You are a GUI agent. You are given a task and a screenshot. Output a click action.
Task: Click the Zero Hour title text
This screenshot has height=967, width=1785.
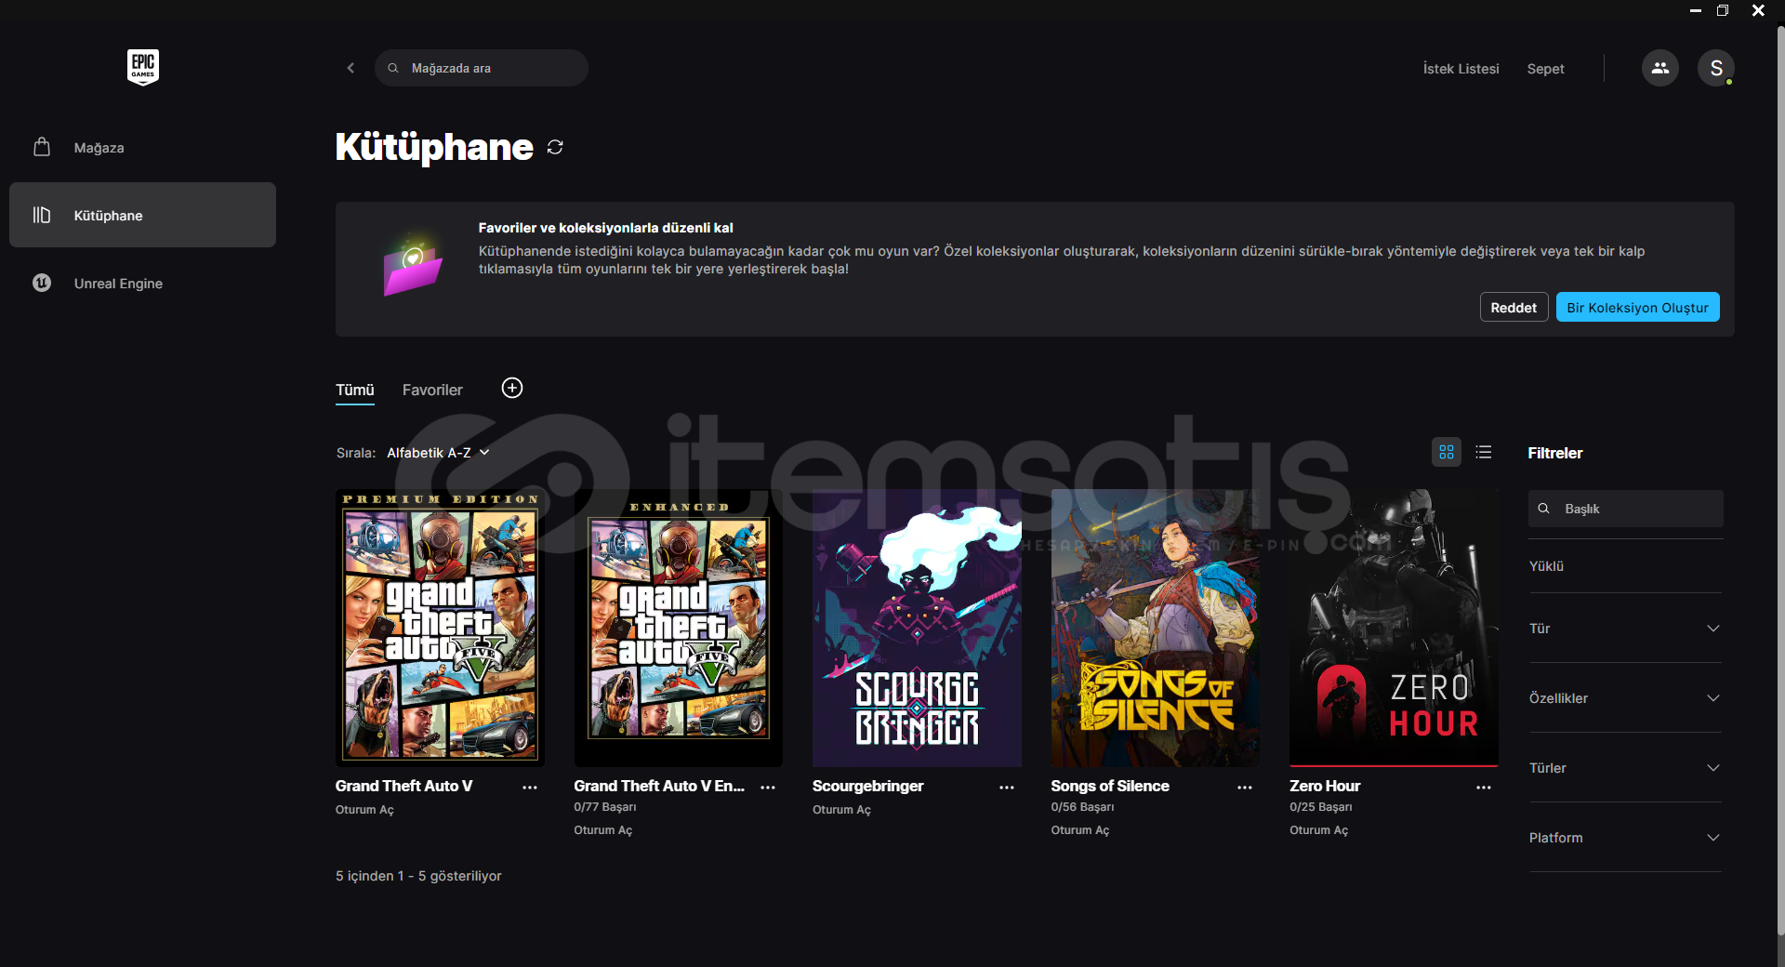tap(1325, 787)
